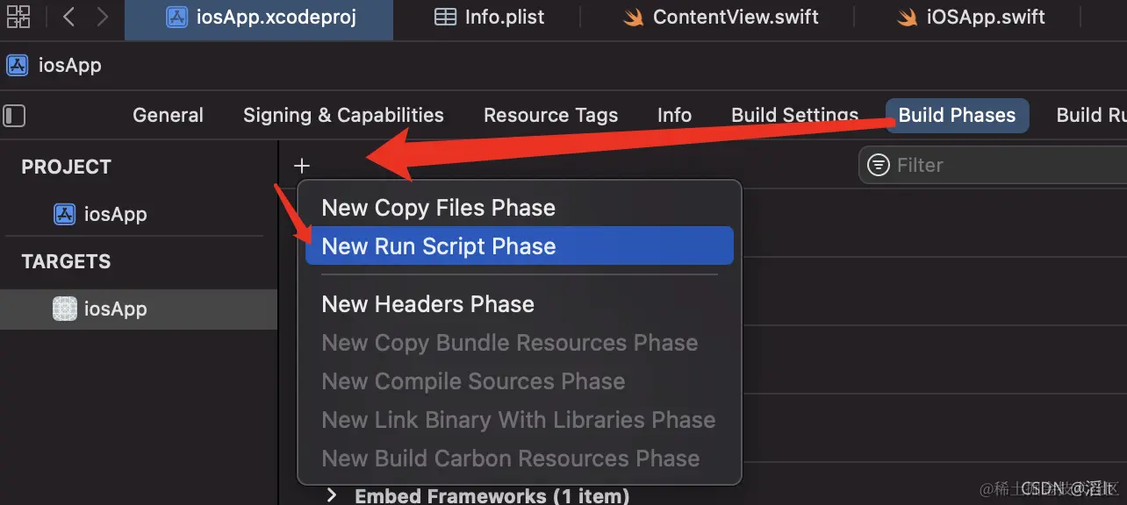Go back with the left chevron
The height and width of the screenshot is (505, 1127).
coord(68,17)
